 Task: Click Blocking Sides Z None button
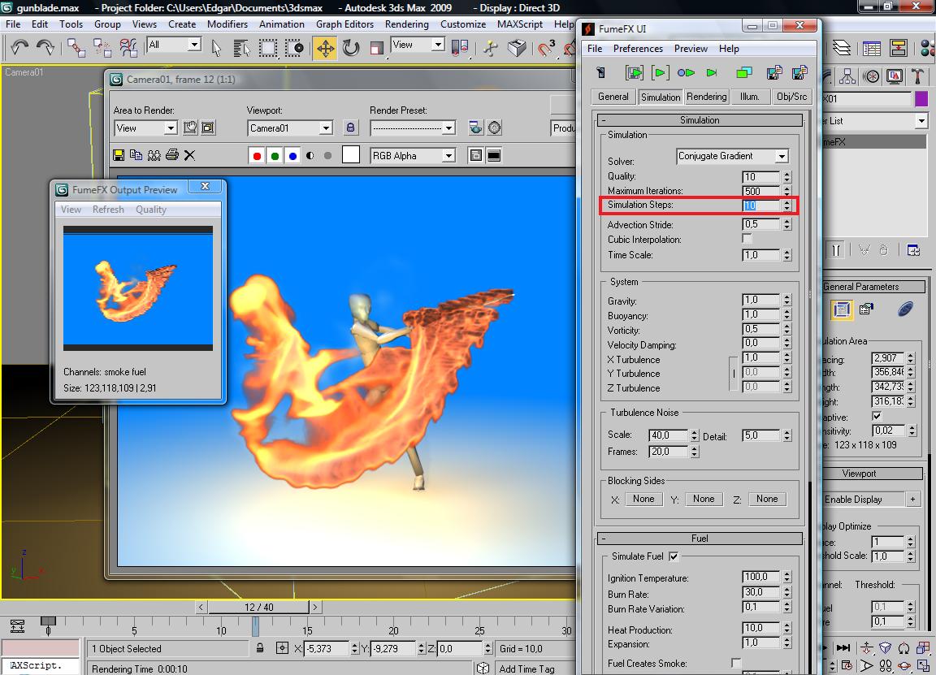767,499
